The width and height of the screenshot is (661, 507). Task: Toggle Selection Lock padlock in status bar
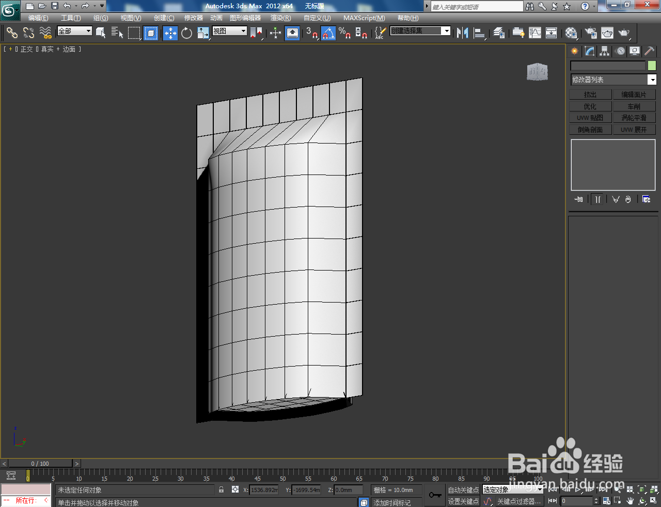(222, 489)
